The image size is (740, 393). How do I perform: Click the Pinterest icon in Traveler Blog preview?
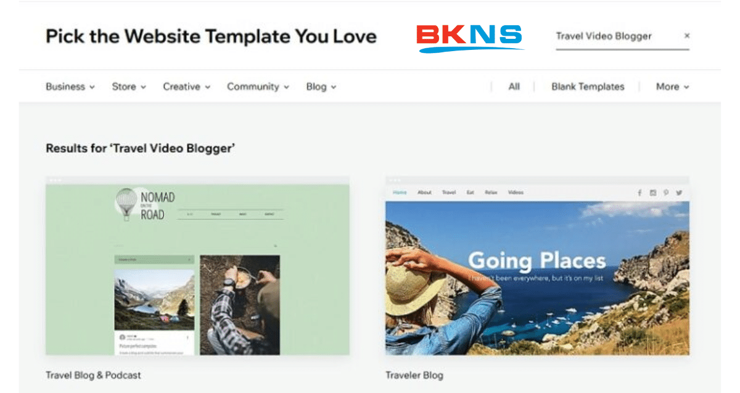pos(666,193)
